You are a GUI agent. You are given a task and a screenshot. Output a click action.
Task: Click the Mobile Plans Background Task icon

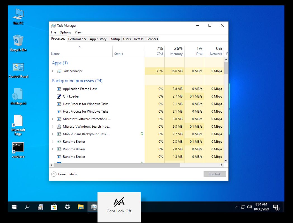click(59, 134)
